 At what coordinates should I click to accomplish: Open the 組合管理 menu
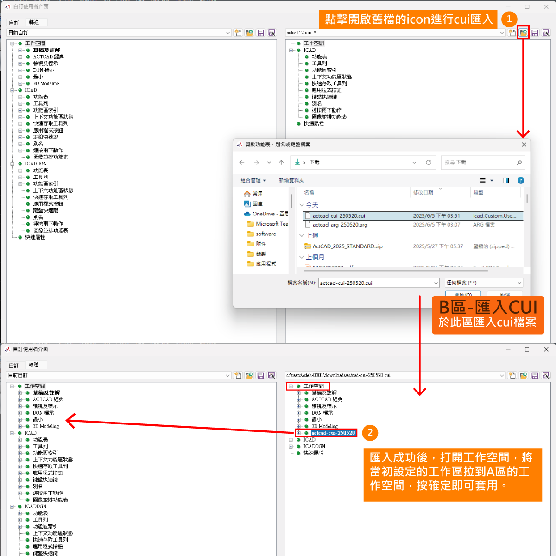tap(253, 181)
